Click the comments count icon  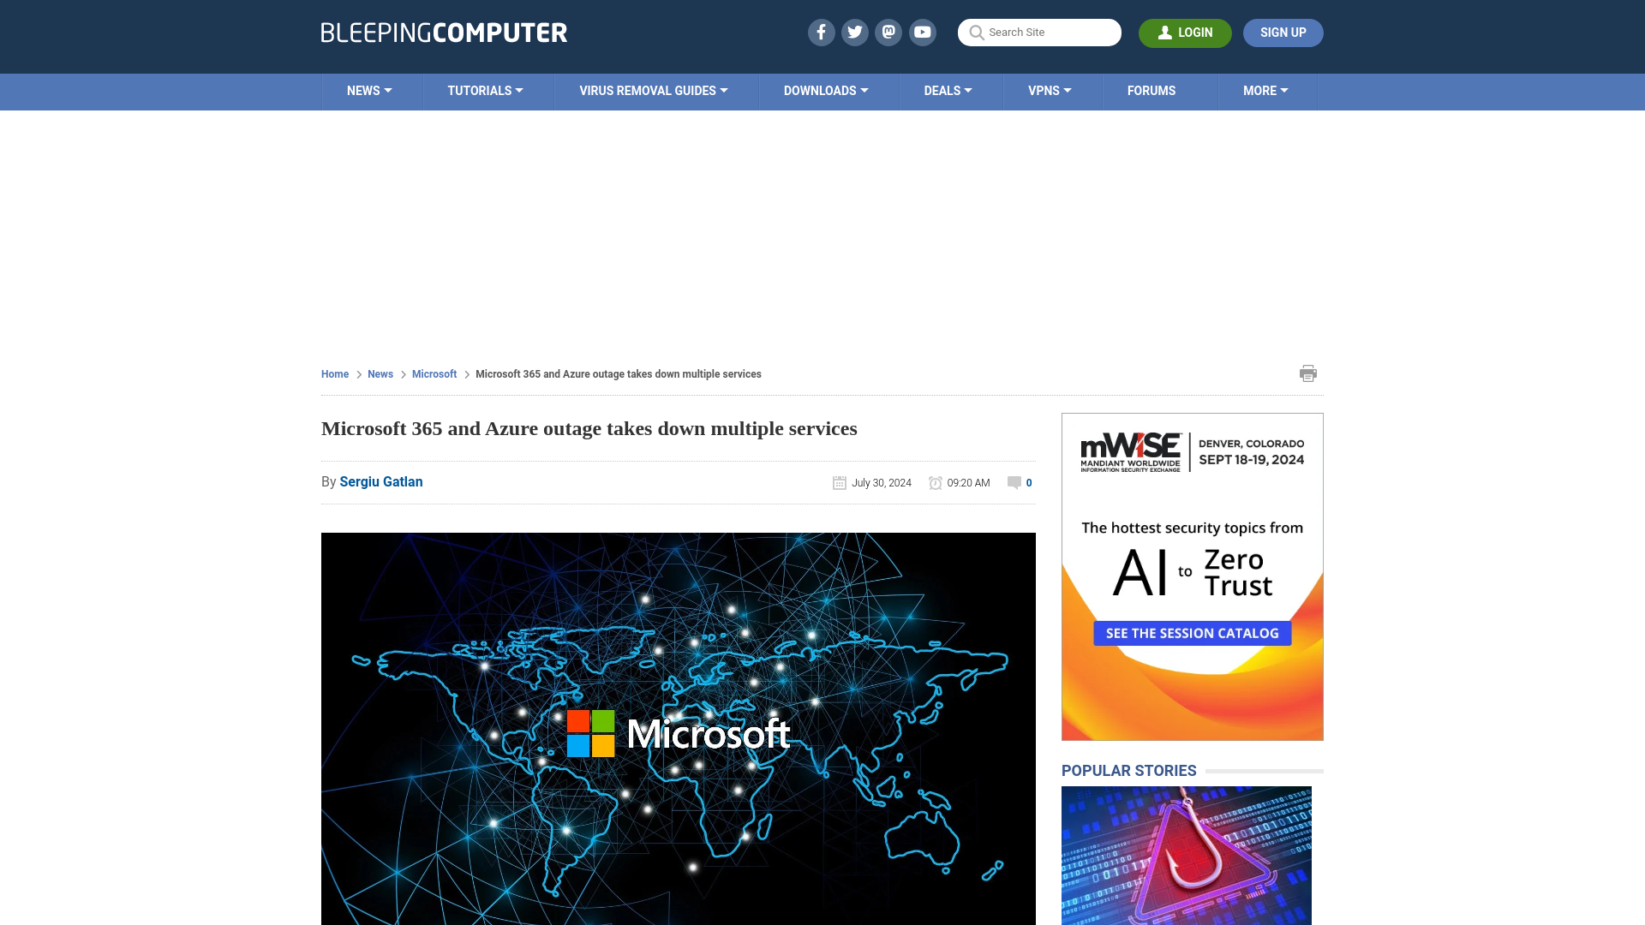pyautogui.click(x=1014, y=482)
